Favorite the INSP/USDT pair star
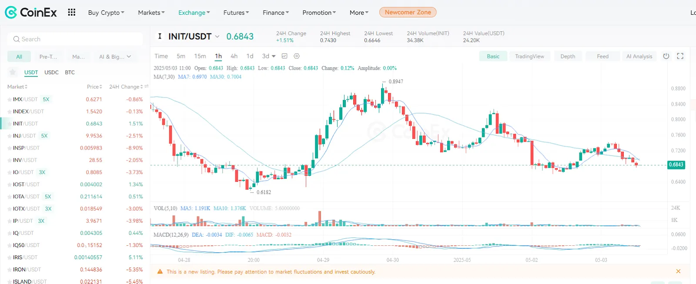This screenshot has height=284, width=696. point(10,148)
